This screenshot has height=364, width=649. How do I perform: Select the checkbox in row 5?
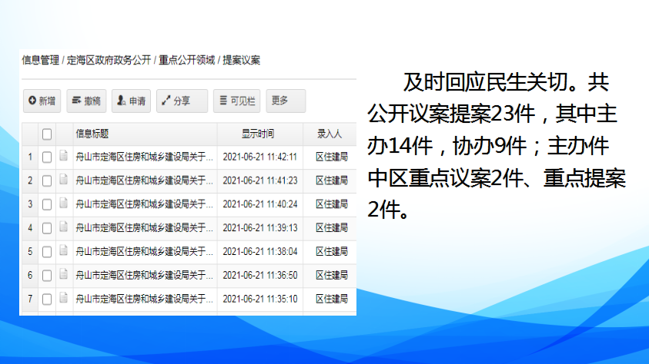coord(47,251)
